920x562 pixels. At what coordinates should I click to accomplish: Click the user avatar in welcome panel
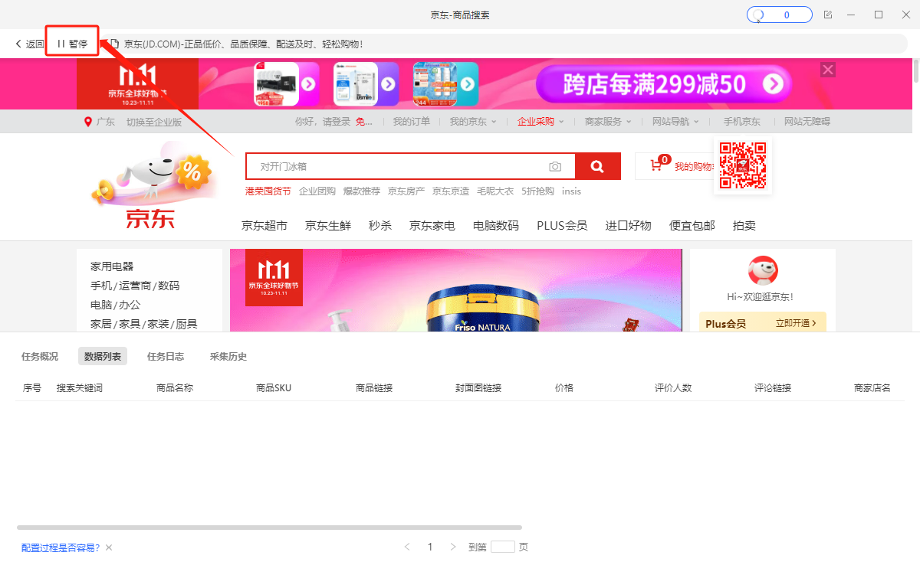(763, 270)
